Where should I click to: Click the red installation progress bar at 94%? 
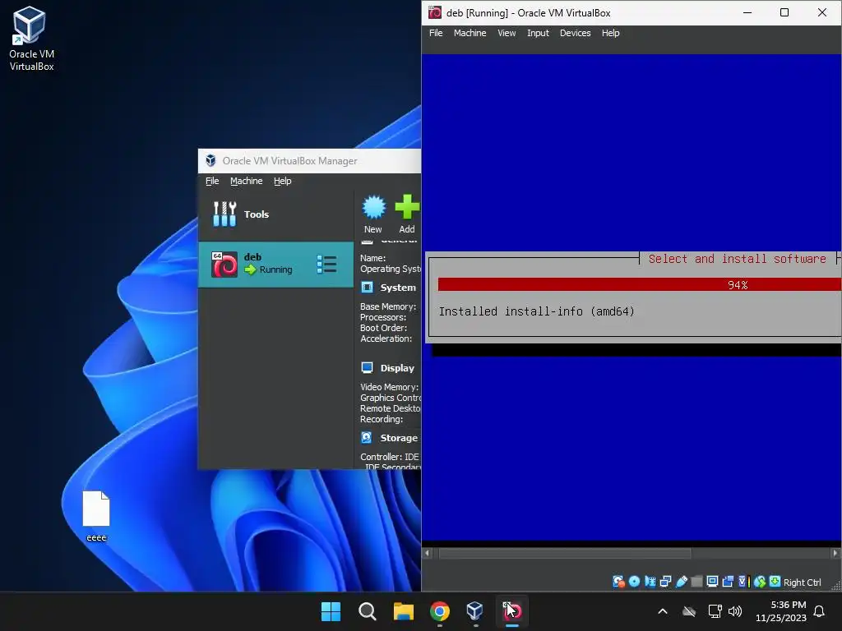point(640,285)
